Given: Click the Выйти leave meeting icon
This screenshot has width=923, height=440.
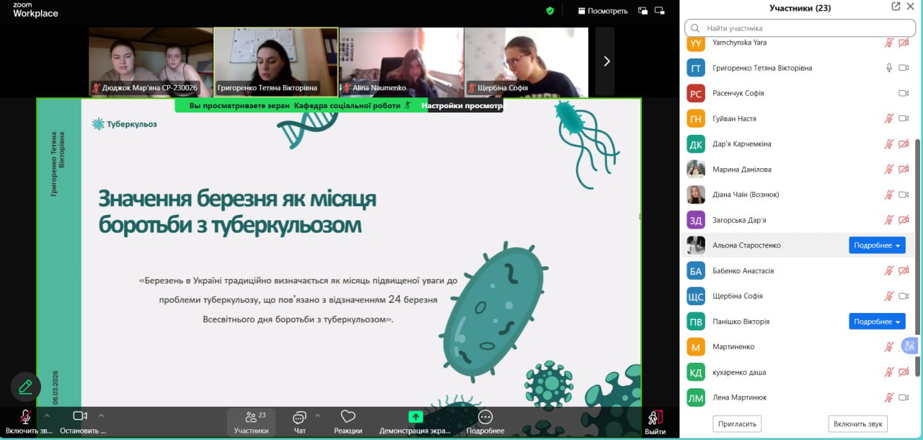Looking at the screenshot, I should 655,418.
